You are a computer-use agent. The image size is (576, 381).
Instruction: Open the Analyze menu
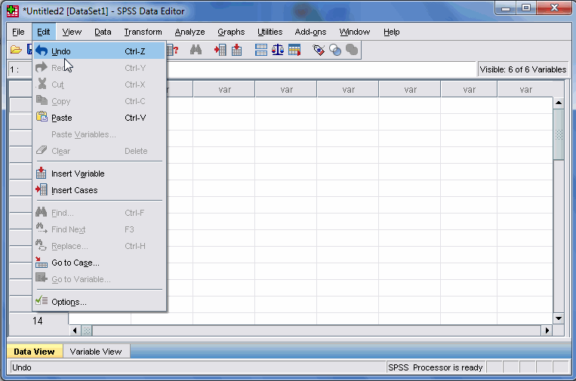point(190,32)
